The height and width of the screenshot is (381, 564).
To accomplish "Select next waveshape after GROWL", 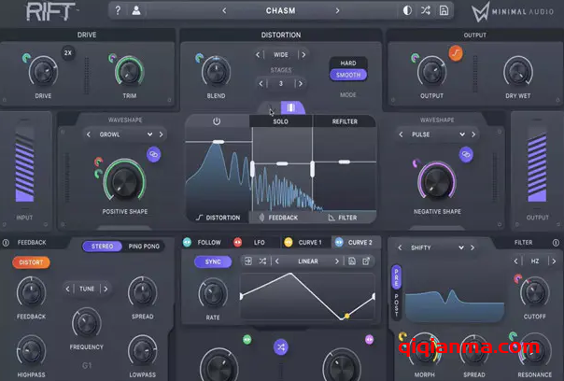I will coord(137,134).
